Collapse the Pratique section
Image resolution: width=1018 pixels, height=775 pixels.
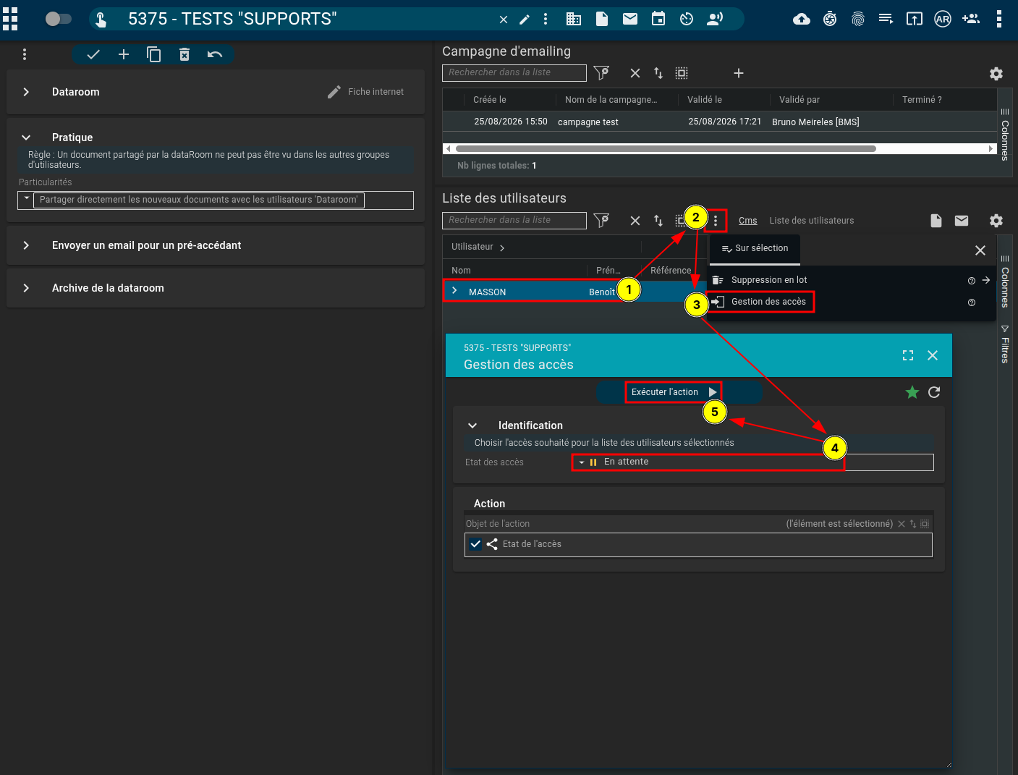26,137
